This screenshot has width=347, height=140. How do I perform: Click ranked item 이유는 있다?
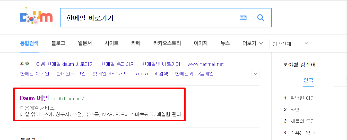point(302,133)
